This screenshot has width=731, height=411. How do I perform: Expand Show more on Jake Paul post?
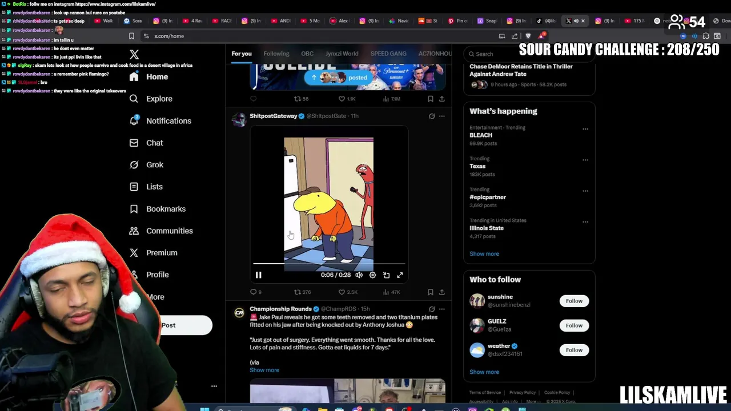(264, 370)
